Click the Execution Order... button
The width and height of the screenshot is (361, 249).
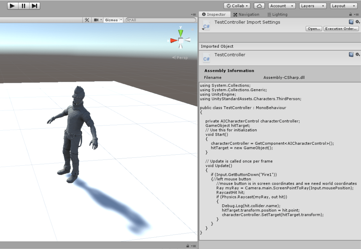[341, 29]
